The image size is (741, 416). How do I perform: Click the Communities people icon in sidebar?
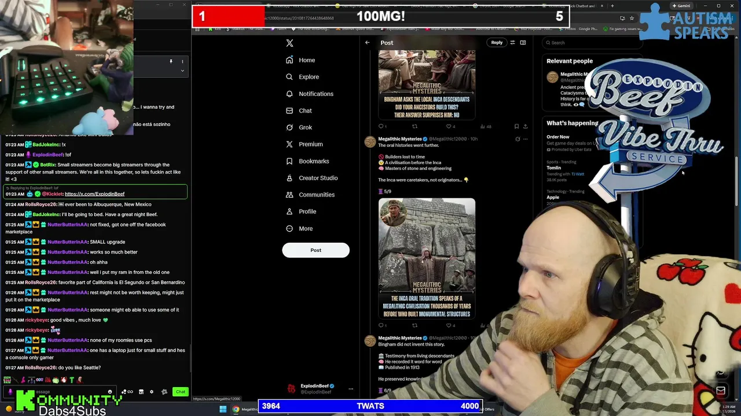(289, 195)
